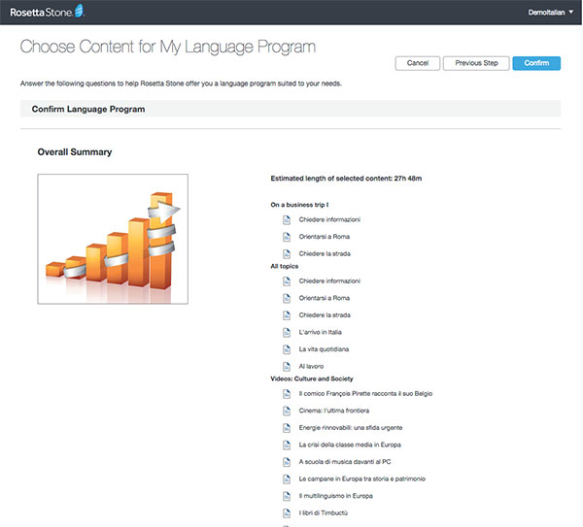Click document icon beside Al lavoro
This screenshot has height=527, width=583.
[287, 366]
